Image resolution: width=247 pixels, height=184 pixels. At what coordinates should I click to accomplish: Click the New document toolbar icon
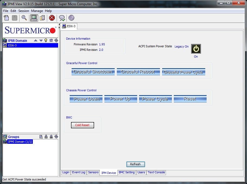(x=6, y=18)
